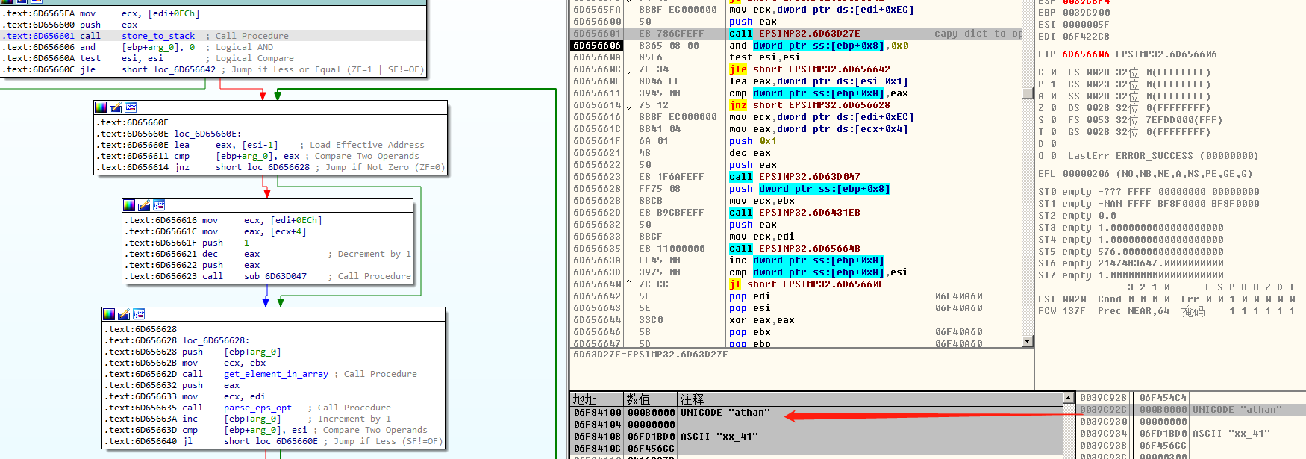
Task: Select get_element_in_array call target
Action: pos(275,374)
